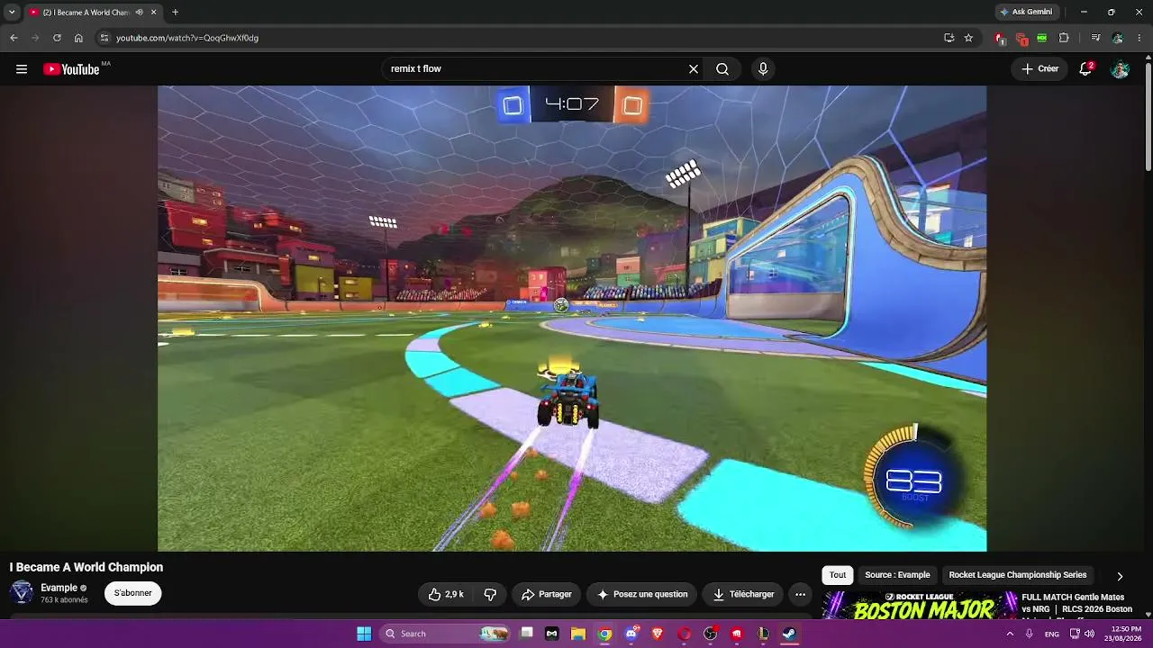
Task: Subscribe using the S'abonner button
Action: point(133,593)
